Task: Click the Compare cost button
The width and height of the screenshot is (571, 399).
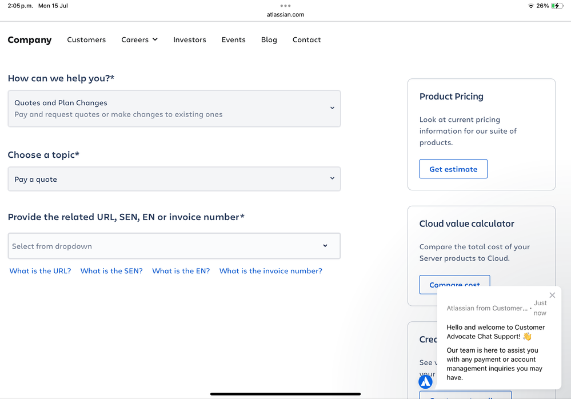Action: pos(454,284)
